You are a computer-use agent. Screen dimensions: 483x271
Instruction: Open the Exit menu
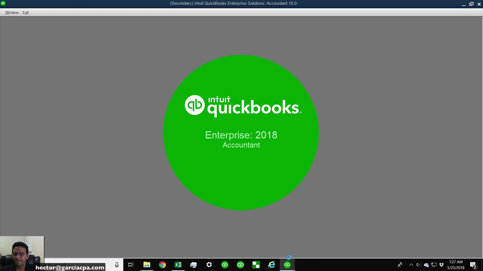[26, 12]
